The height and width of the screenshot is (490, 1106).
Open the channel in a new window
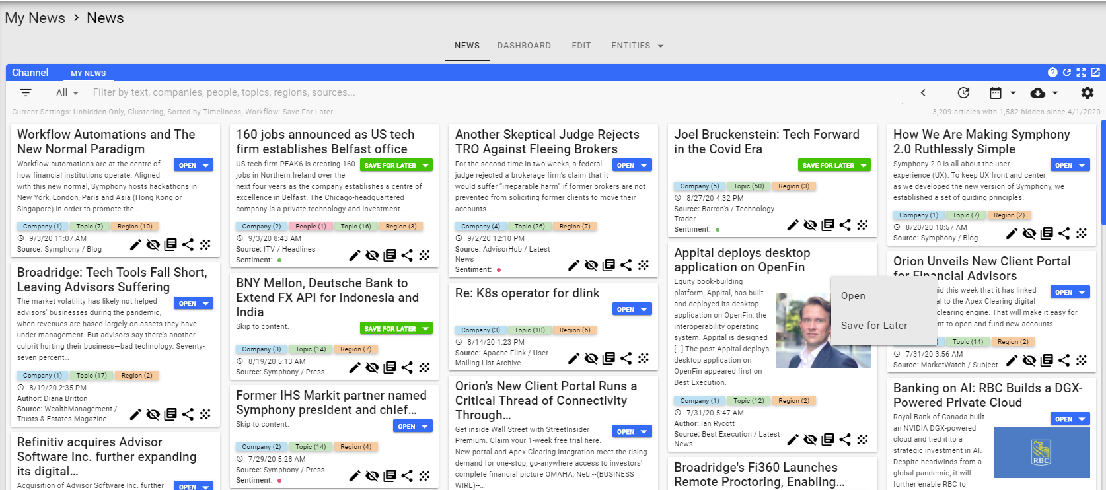(x=1095, y=73)
